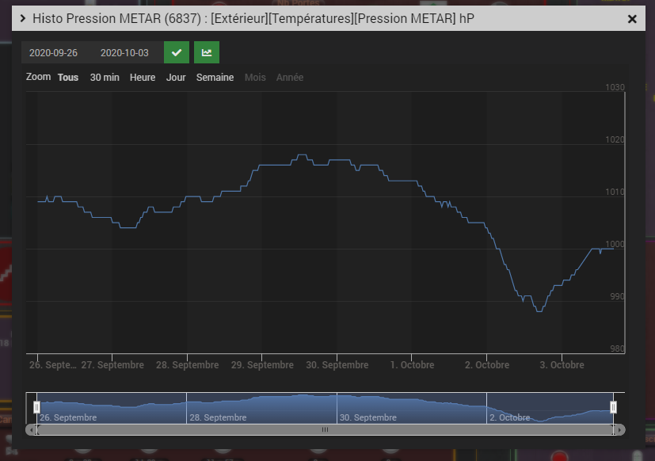Click the 26. Septembre navigator label
The height and width of the screenshot is (461, 655).
point(68,417)
